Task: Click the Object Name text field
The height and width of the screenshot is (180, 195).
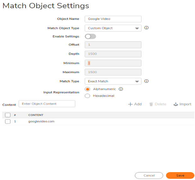Action: [x=113, y=19]
